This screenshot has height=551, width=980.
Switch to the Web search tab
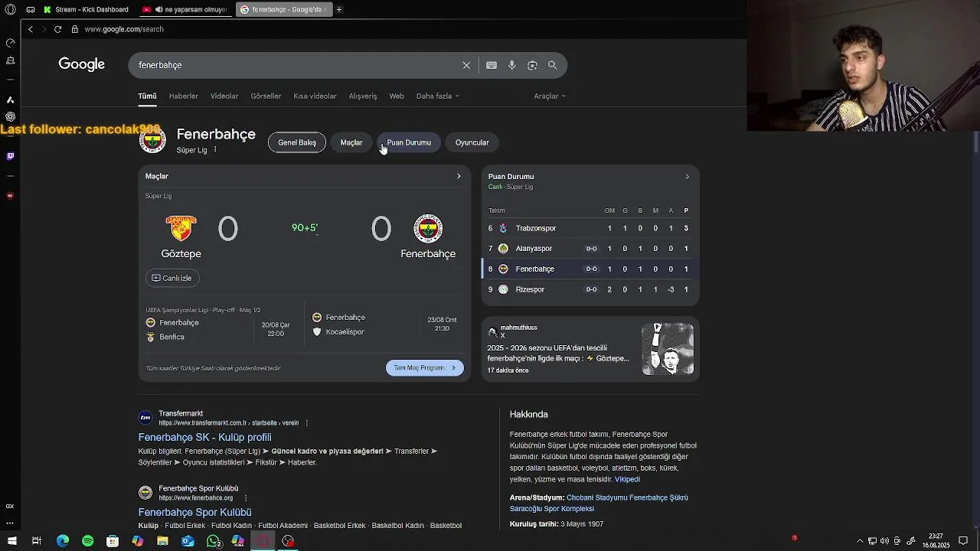click(397, 96)
